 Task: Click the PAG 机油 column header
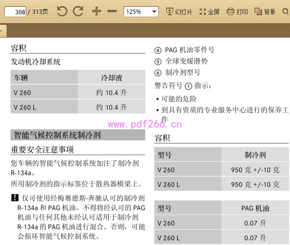coord(255,208)
